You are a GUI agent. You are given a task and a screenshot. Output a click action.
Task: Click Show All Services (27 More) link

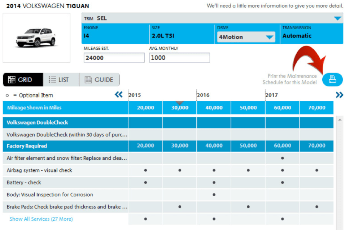[x=41, y=219]
